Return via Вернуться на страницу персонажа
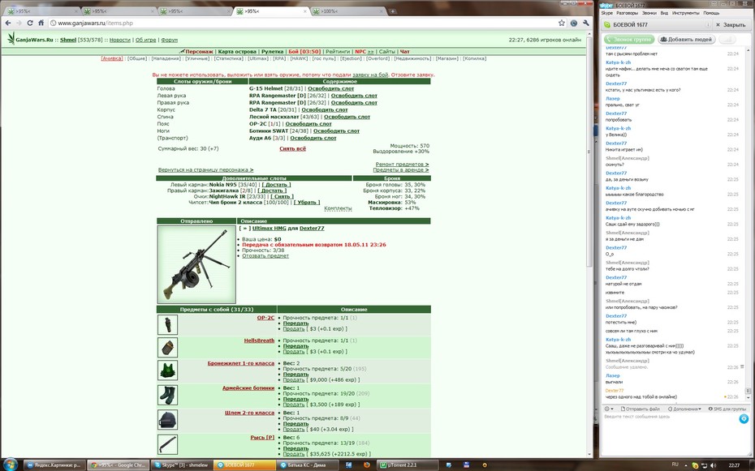 (205, 169)
